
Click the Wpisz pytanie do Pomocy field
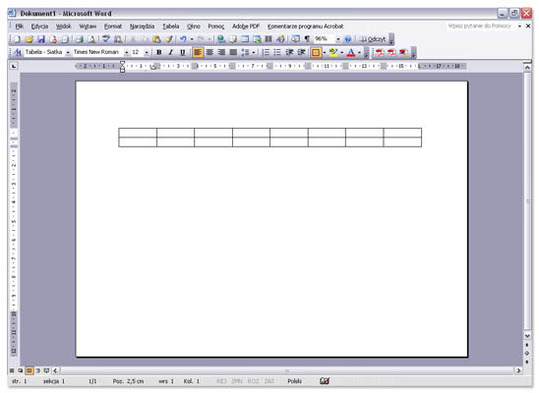click(x=480, y=27)
